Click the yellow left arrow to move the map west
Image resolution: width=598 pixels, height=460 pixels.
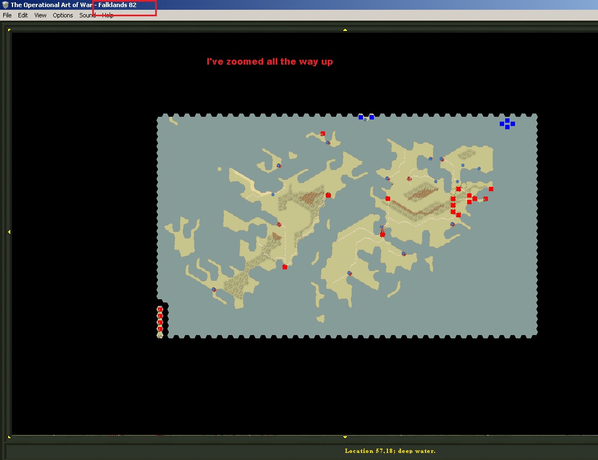pyautogui.click(x=9, y=232)
